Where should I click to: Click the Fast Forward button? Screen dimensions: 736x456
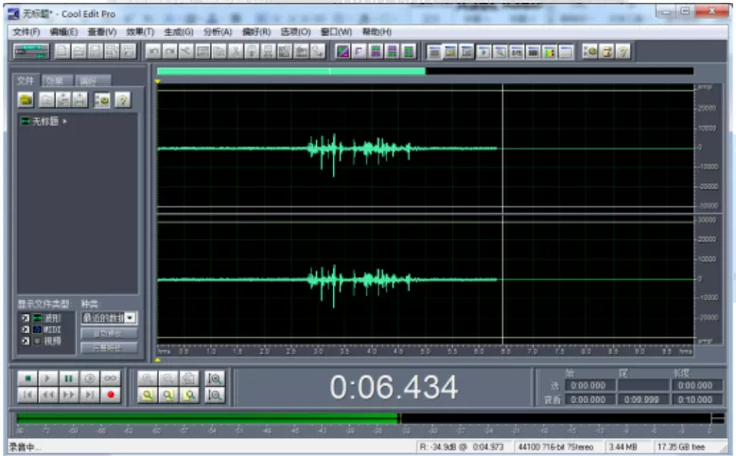coord(68,395)
